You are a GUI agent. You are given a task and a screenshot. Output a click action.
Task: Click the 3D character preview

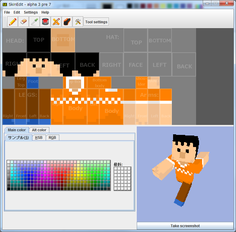click(x=185, y=174)
